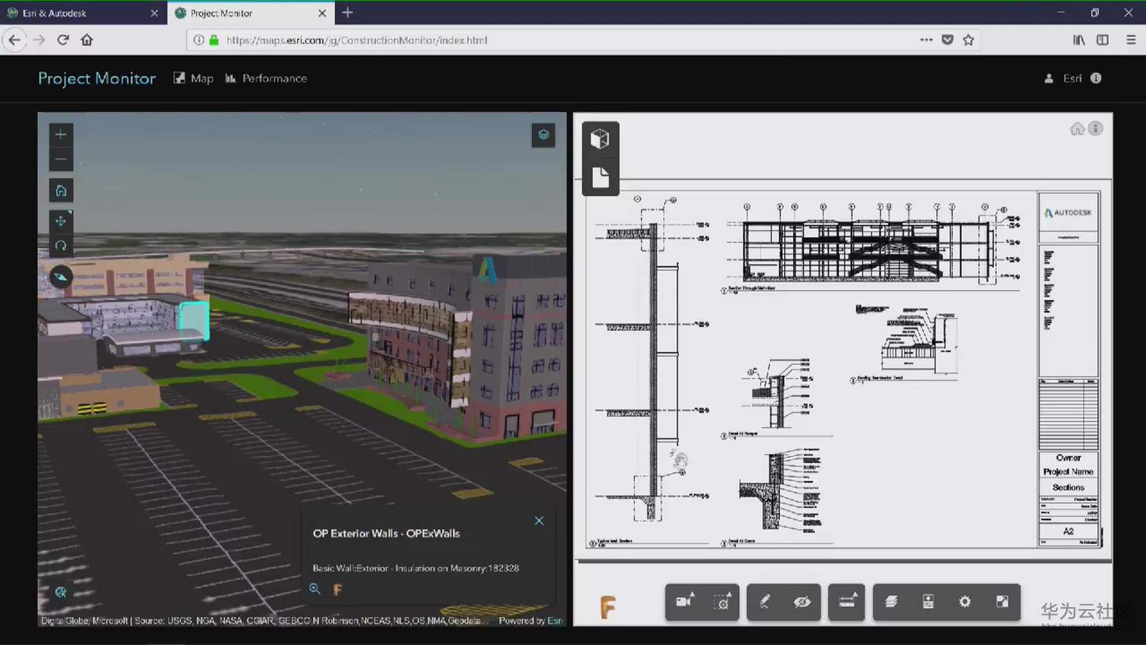Screen dimensions: 1146x645
Task: Select the rotate navigation tool
Action: (x=61, y=245)
